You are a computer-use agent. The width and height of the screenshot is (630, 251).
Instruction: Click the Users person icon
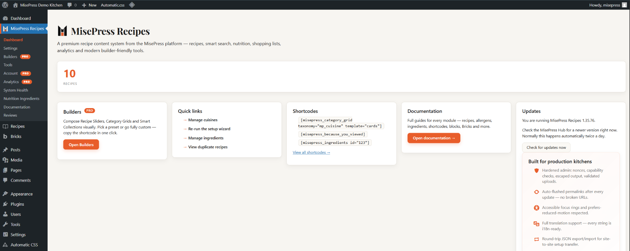(5, 214)
